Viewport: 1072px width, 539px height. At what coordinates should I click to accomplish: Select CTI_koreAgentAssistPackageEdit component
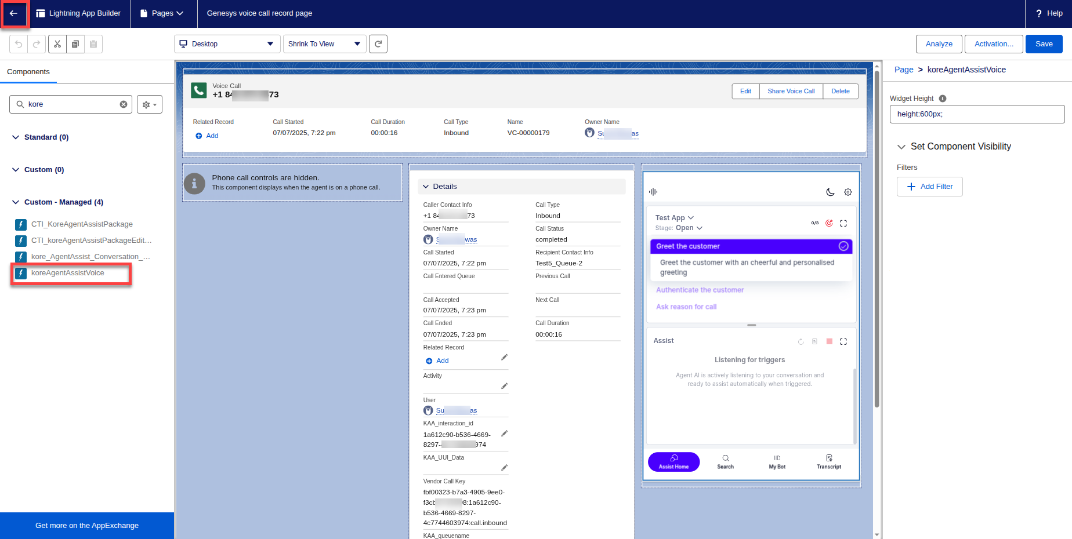[x=91, y=241]
